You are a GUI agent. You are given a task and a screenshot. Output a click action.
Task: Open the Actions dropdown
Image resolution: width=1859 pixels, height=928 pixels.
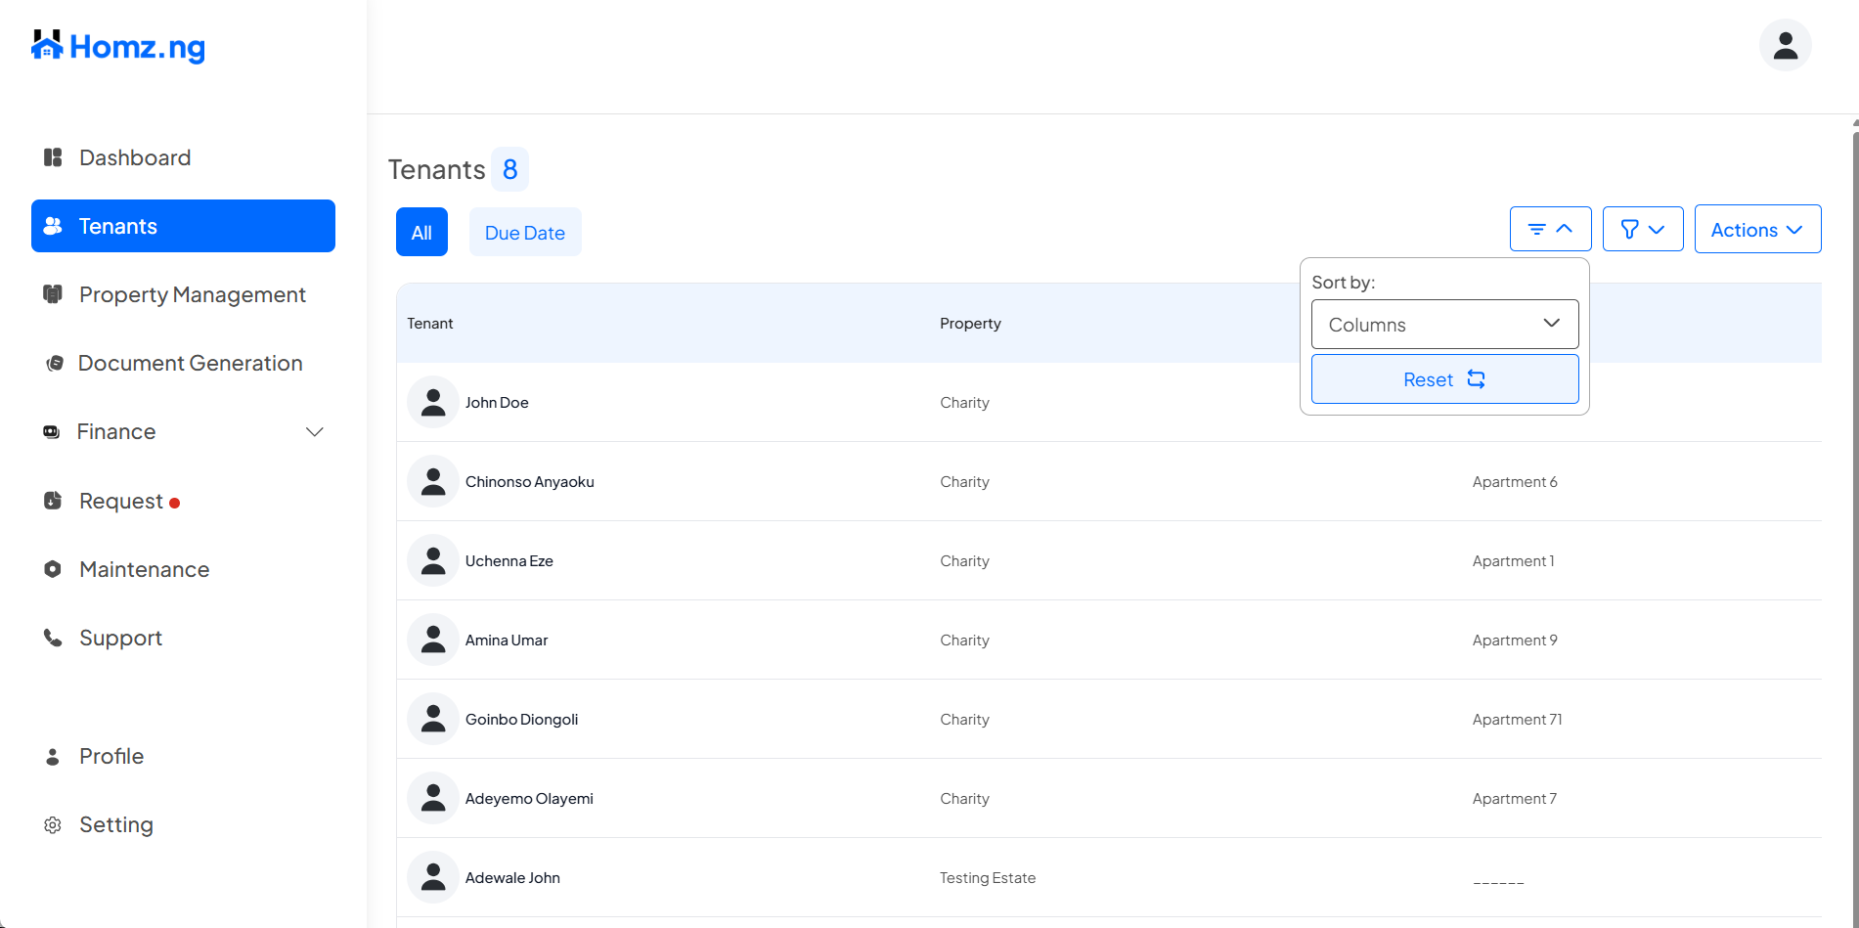coord(1757,229)
